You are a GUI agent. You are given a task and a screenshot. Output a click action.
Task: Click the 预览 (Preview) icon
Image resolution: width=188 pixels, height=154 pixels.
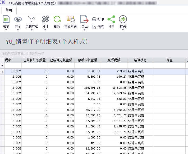click(94, 27)
